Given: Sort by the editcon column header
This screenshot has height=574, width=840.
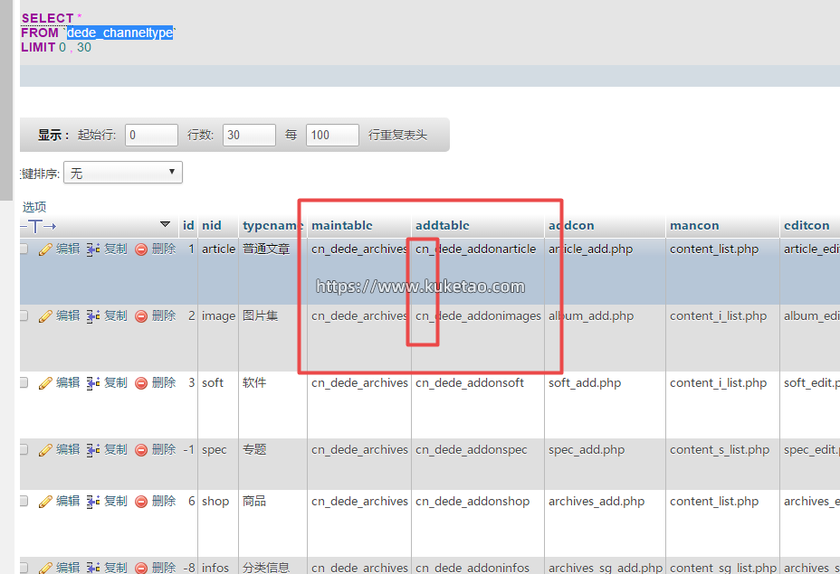Looking at the screenshot, I should coord(807,225).
